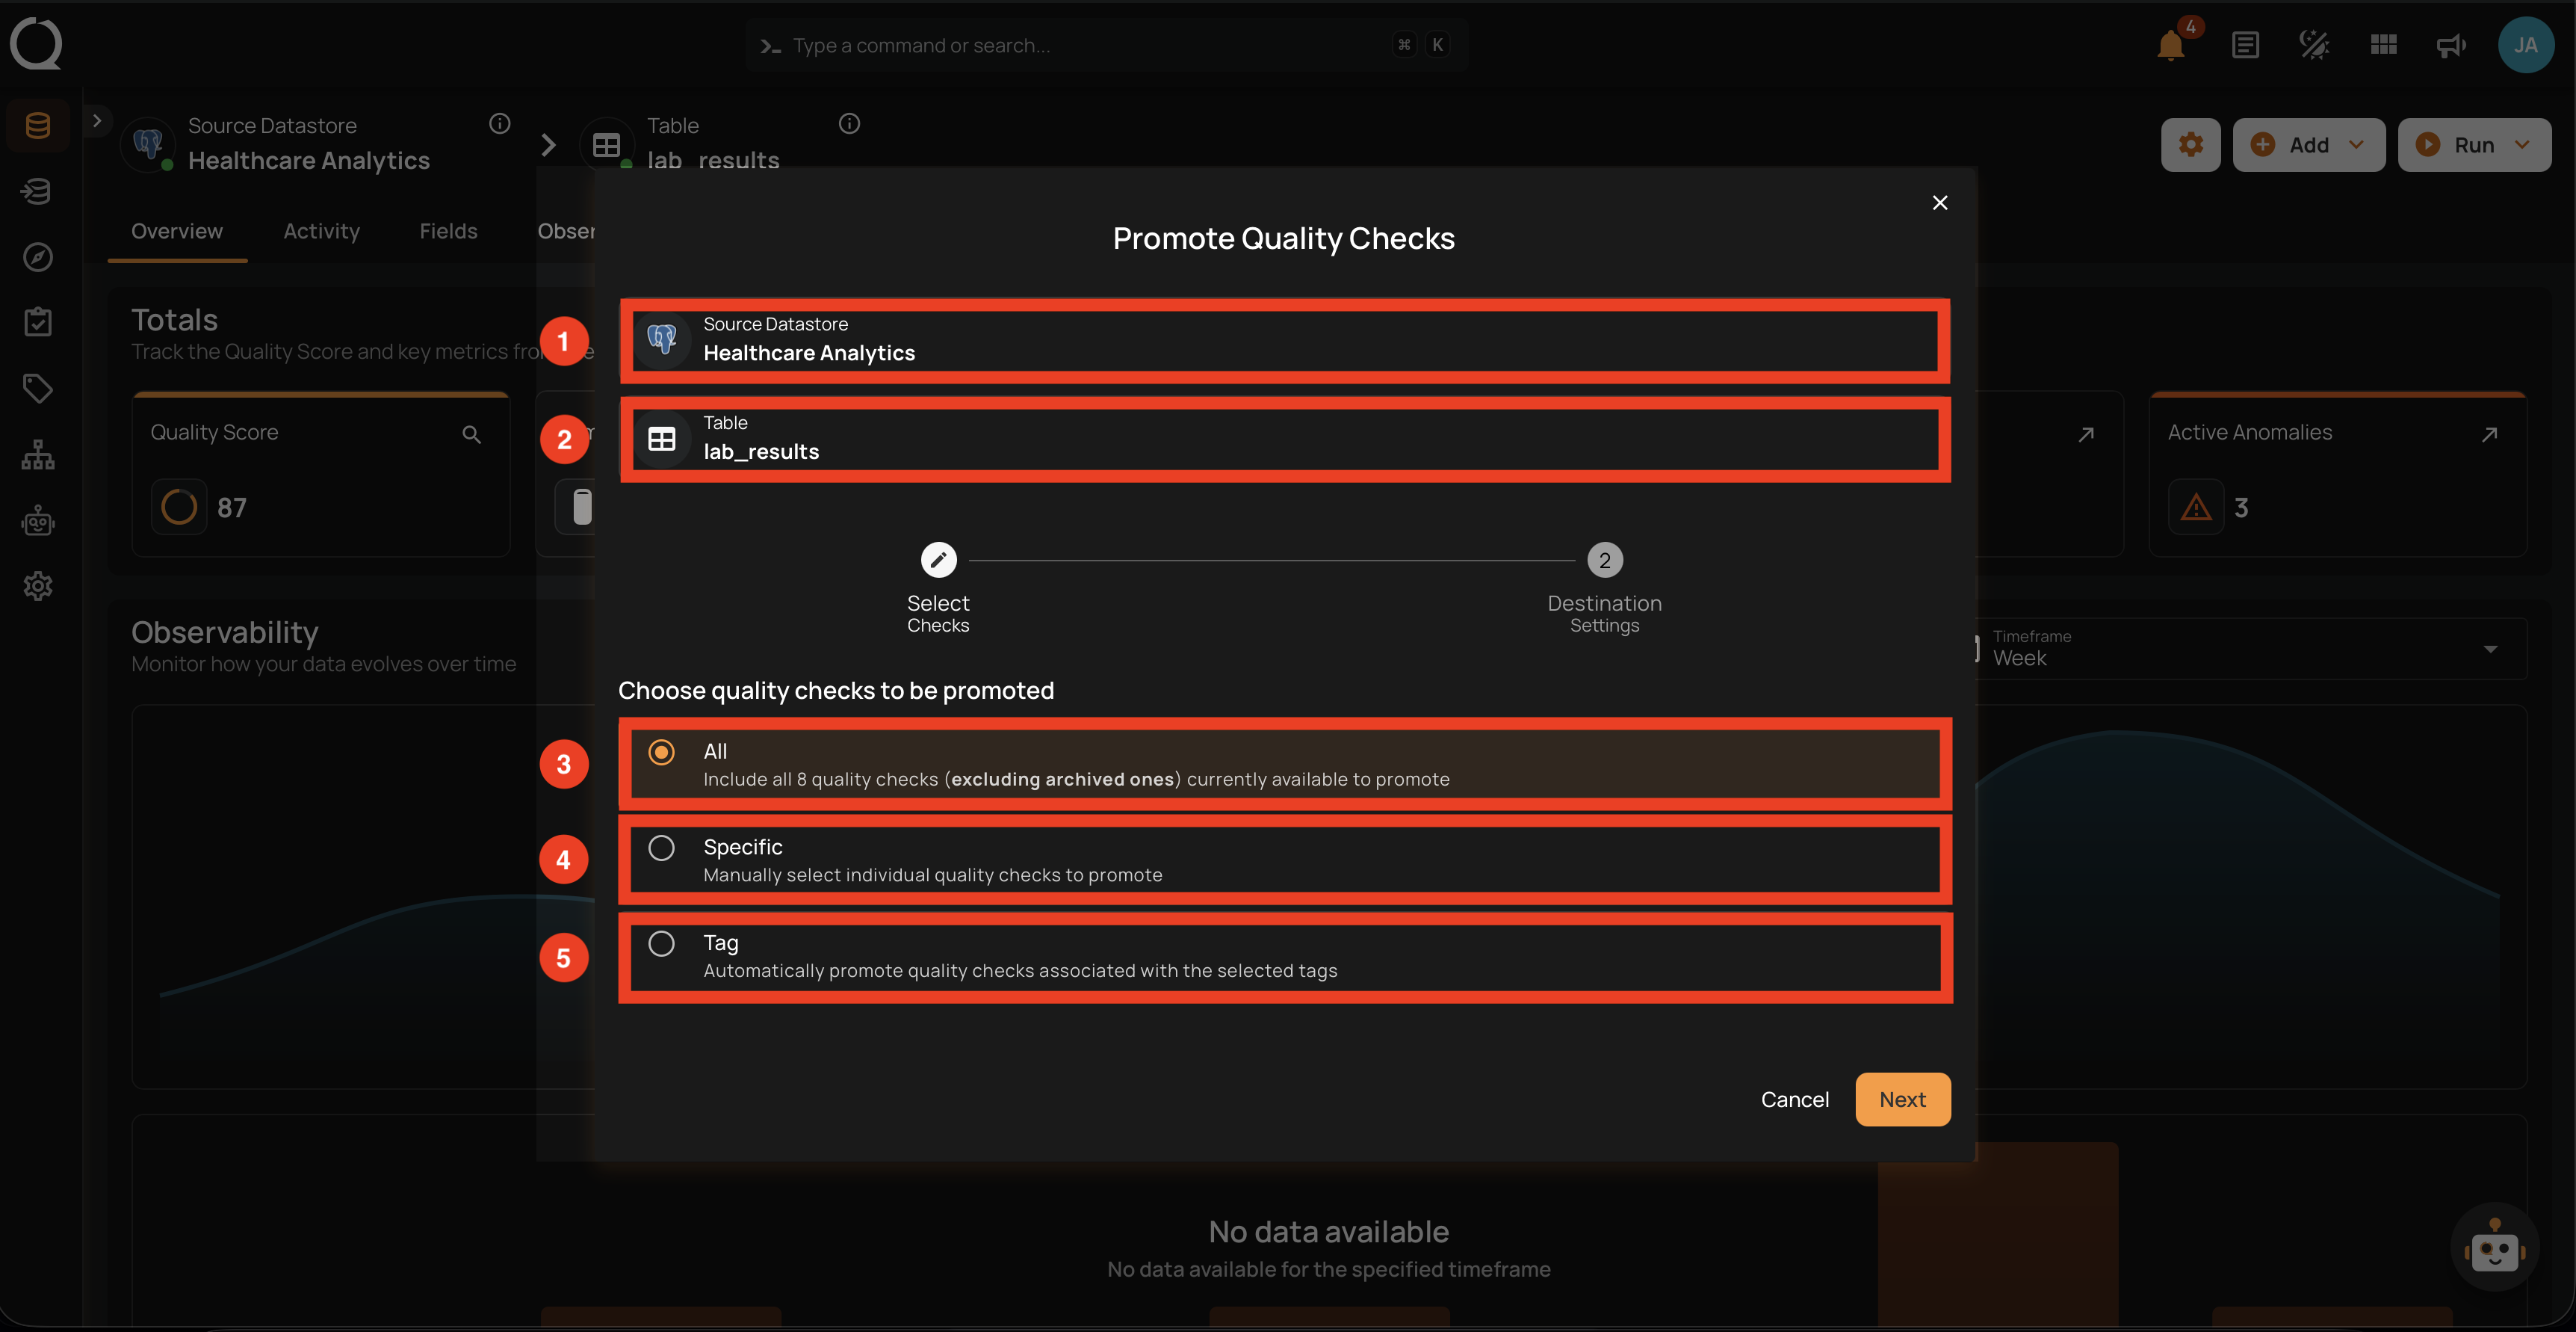The height and width of the screenshot is (1332, 2576).
Task: Click the lab_results table row in dialog
Action: [1285, 438]
